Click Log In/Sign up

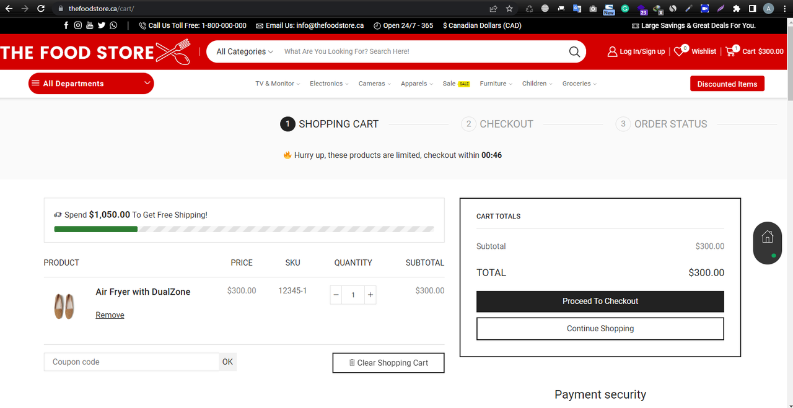click(x=636, y=51)
